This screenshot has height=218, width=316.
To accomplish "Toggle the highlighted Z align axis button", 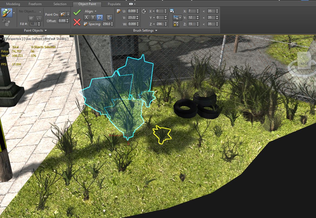I will pos(99,18).
